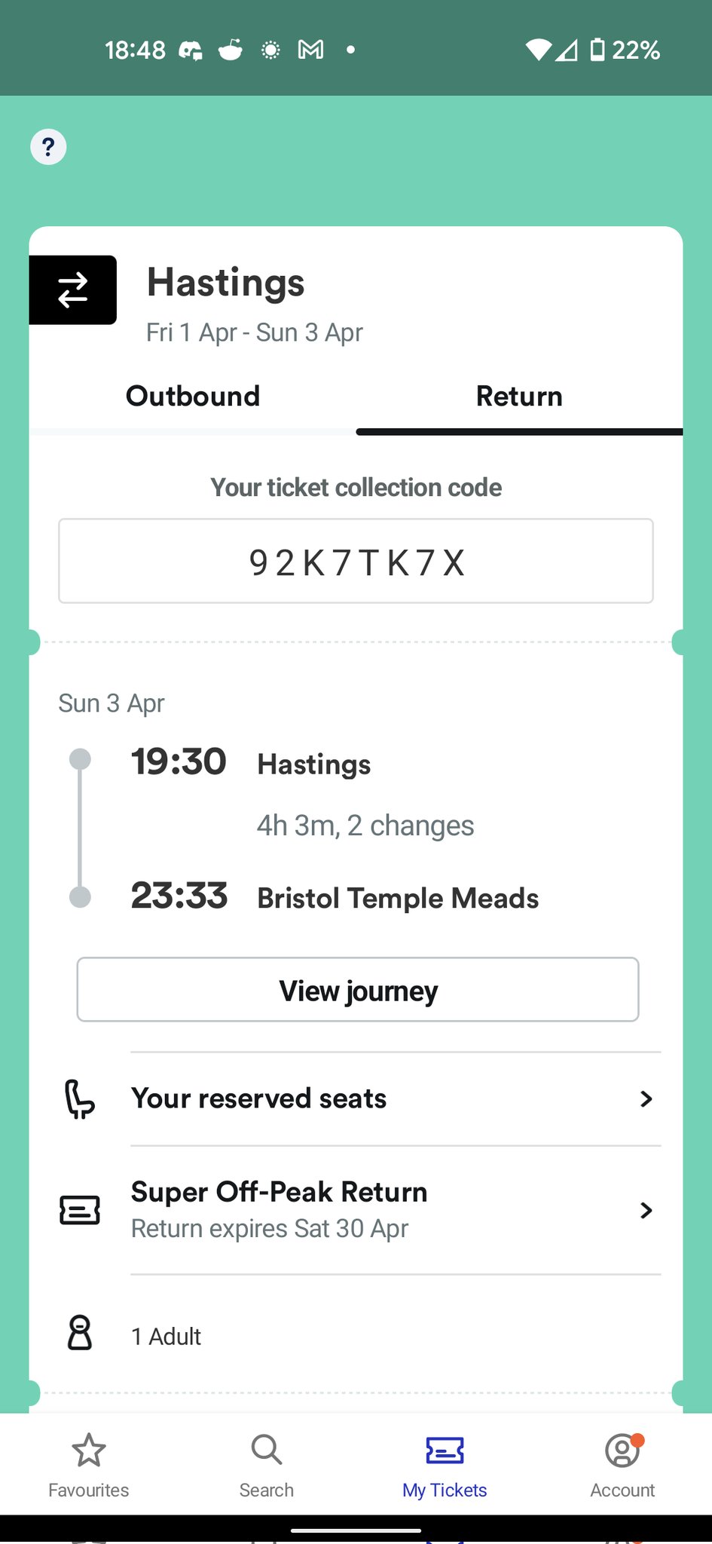Tap the battery indicator in status bar

tap(597, 51)
